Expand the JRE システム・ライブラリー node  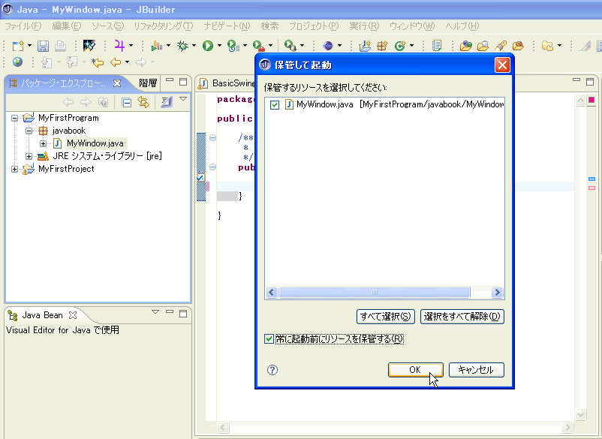pyautogui.click(x=29, y=156)
